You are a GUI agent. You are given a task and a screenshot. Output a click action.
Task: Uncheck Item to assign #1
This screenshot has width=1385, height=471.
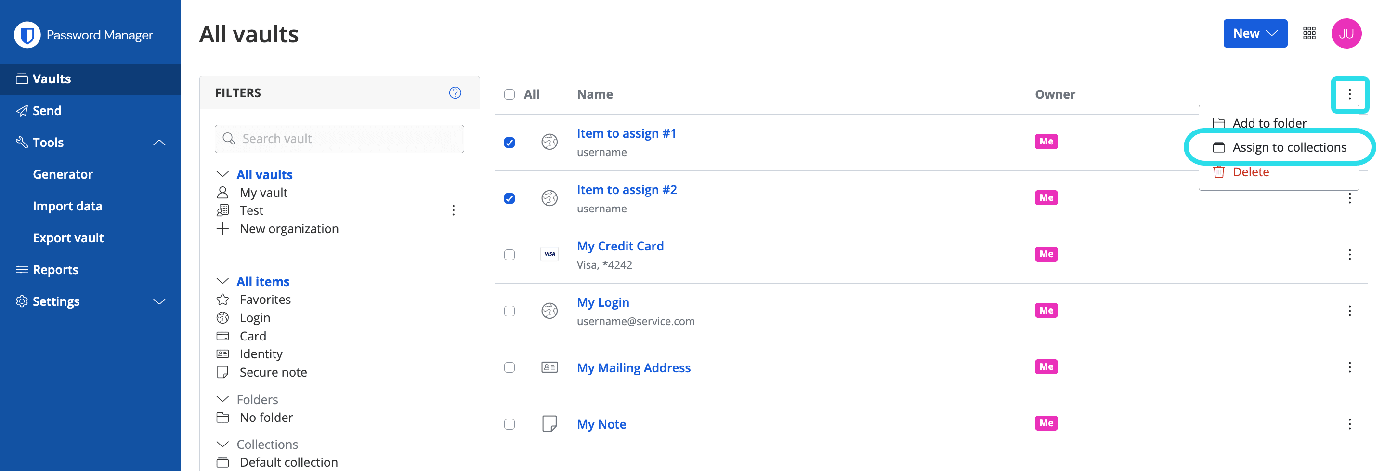(509, 142)
